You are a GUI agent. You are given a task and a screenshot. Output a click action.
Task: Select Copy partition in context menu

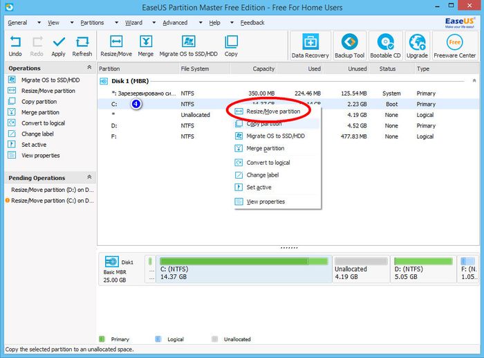(277, 124)
